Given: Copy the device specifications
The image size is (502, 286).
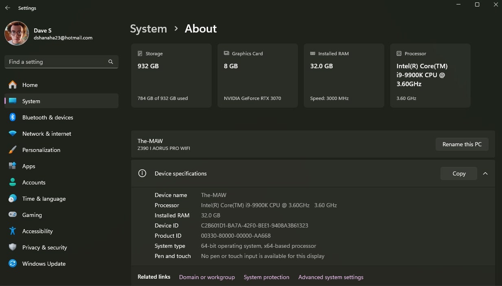Looking at the screenshot, I should click(458, 173).
